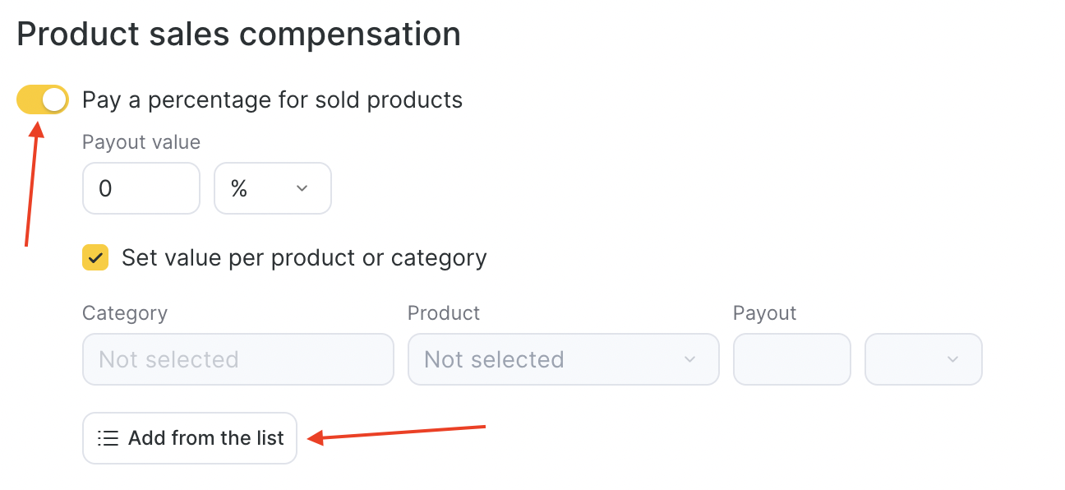Image resolution: width=1065 pixels, height=490 pixels.
Task: Disable the Pay a percentage for sold products switch
Action: pos(43,100)
